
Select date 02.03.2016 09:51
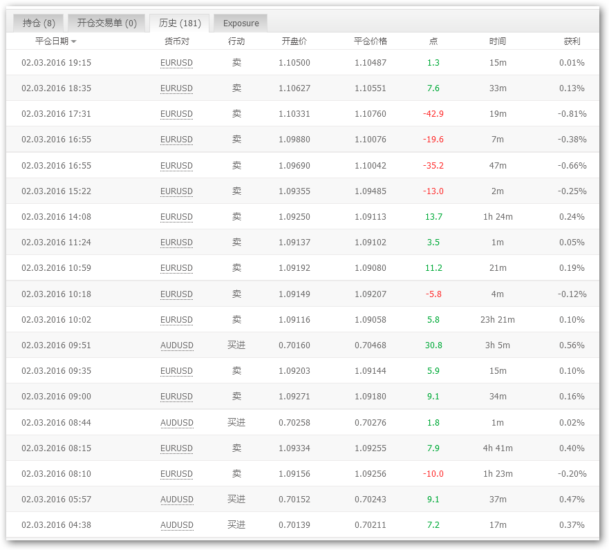tap(56, 345)
